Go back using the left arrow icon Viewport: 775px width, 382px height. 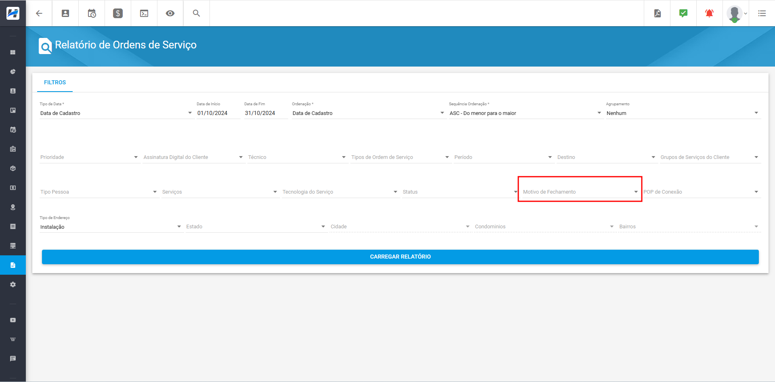(39, 13)
